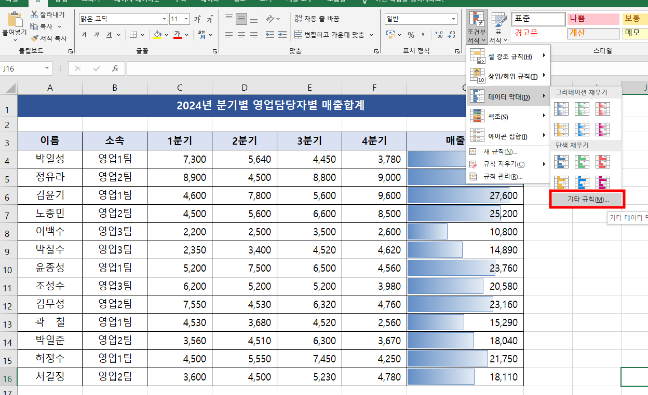This screenshot has height=395, width=648.
Task: Click the percent style button
Action: (x=411, y=35)
